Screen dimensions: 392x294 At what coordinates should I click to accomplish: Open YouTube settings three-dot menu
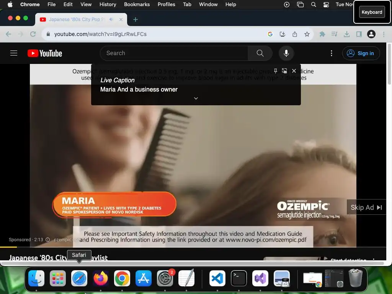click(332, 53)
